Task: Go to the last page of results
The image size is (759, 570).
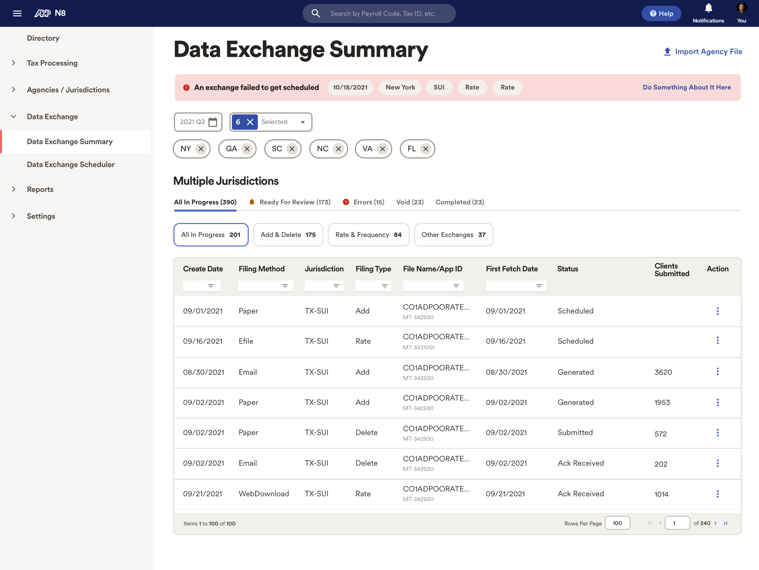Action: pos(725,523)
